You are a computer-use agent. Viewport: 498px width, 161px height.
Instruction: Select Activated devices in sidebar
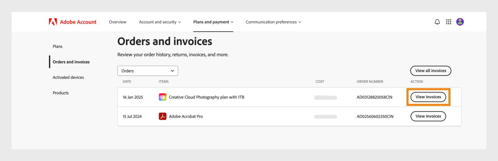[68, 78]
